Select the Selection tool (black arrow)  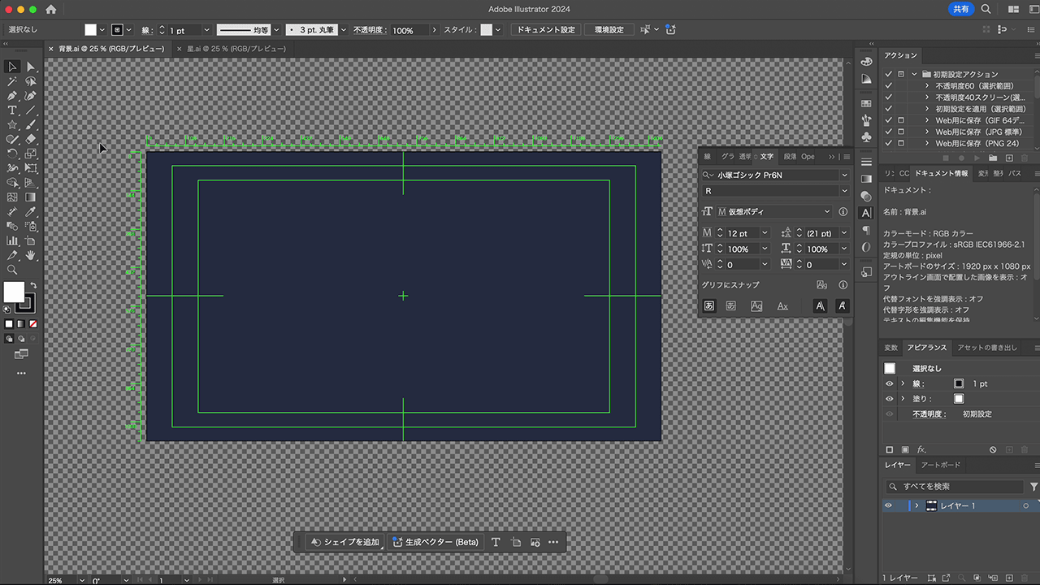12,67
